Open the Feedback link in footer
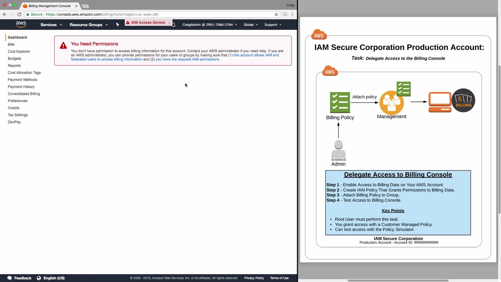This screenshot has width=501, height=282. point(23,278)
